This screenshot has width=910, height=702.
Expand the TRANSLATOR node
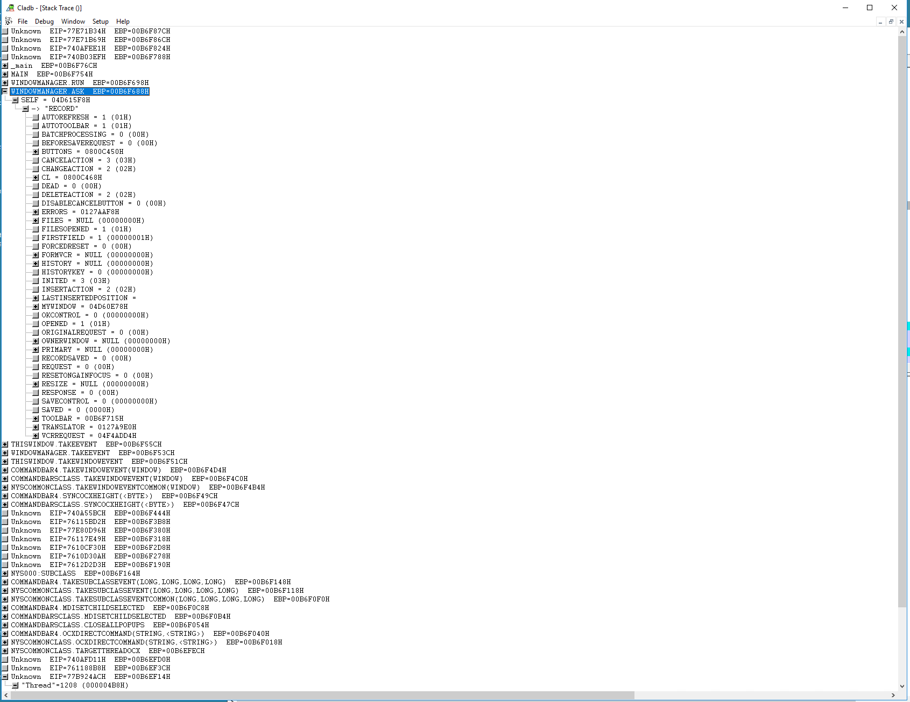[x=36, y=427]
